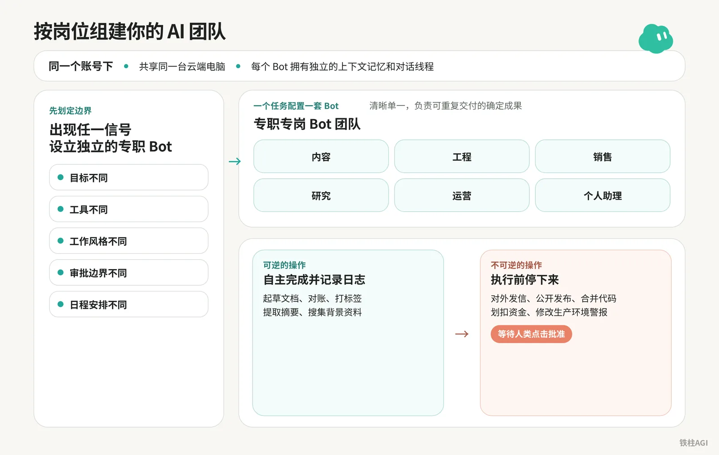Click the 审批边界不同 list item
Image resolution: width=719 pixels, height=455 pixels.
[x=129, y=273]
